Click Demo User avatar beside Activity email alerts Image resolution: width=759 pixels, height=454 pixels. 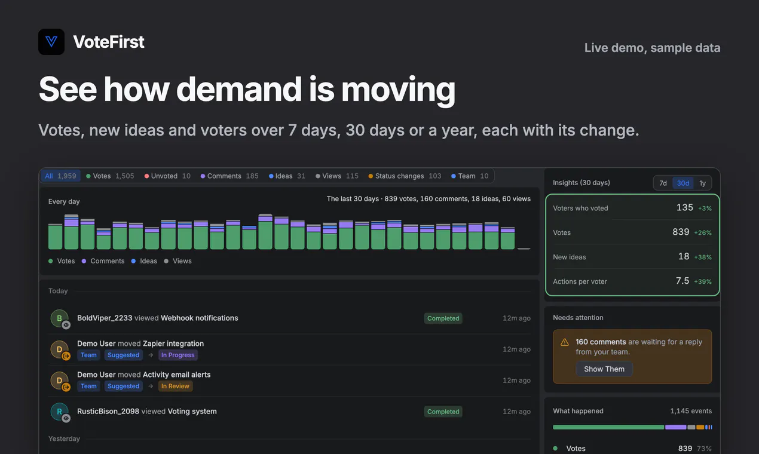coord(59,381)
